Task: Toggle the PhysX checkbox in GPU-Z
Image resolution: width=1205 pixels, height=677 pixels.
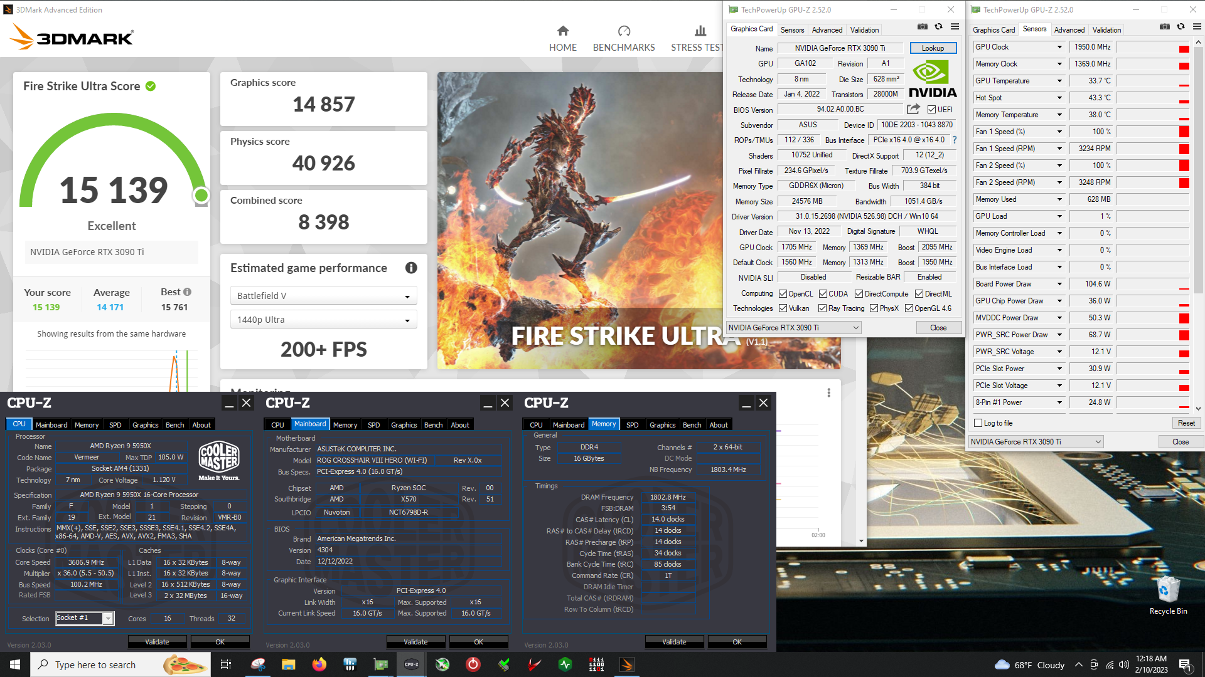Action: (x=874, y=308)
